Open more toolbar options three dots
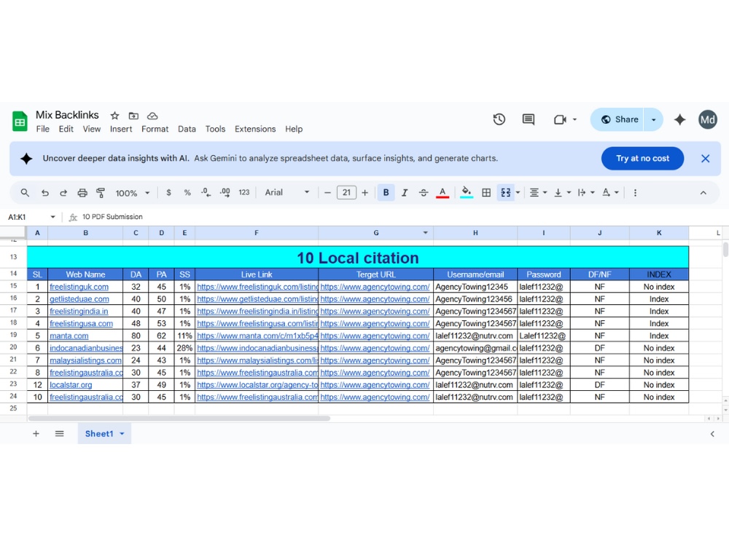Image resolution: width=729 pixels, height=546 pixels. point(635,193)
